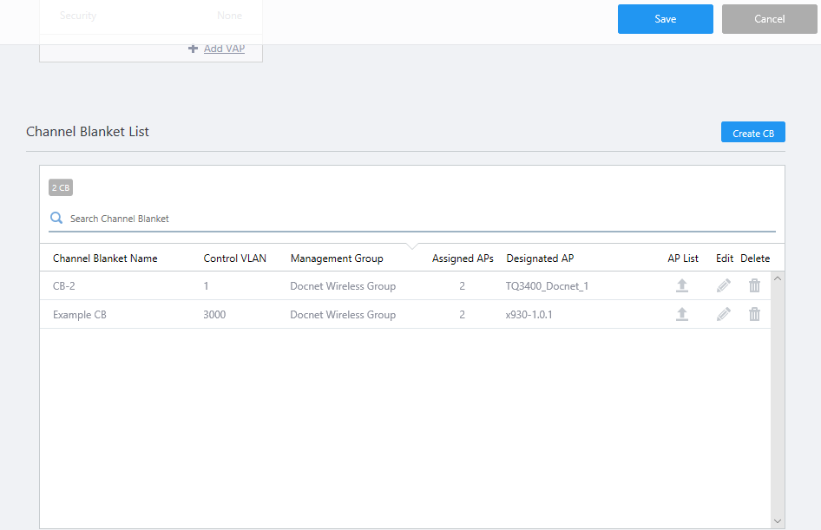
Task: Click the 2 CB count badge
Action: (61, 187)
